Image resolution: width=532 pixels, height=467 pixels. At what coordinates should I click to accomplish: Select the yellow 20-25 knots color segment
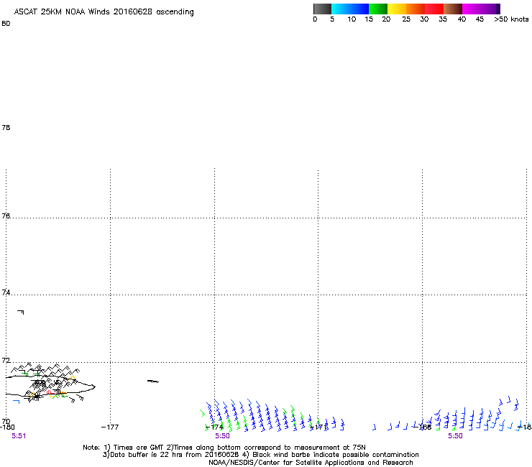(397, 9)
